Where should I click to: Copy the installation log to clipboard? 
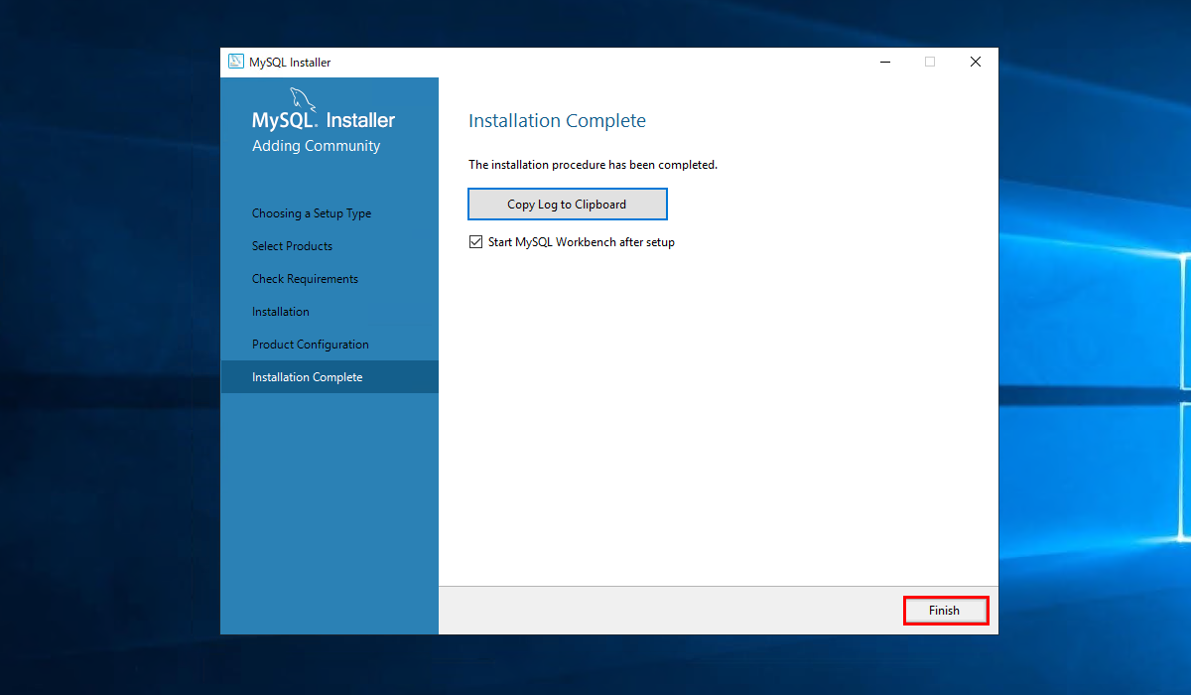[x=567, y=205]
